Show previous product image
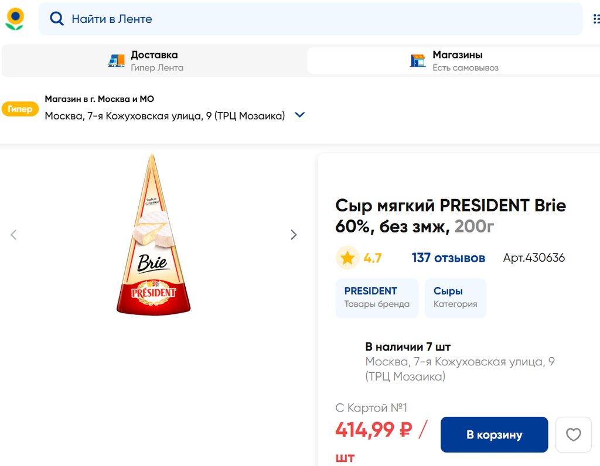600x466 pixels. (13, 235)
